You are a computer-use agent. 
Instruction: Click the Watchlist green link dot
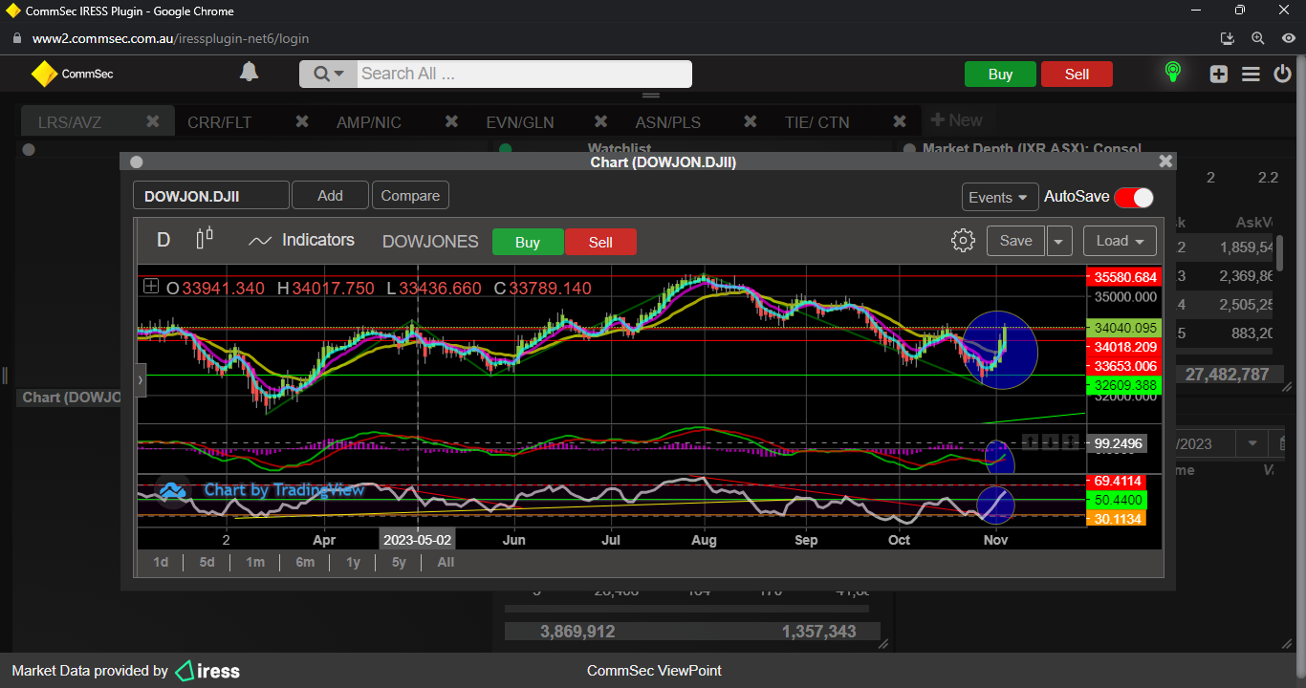click(506, 149)
